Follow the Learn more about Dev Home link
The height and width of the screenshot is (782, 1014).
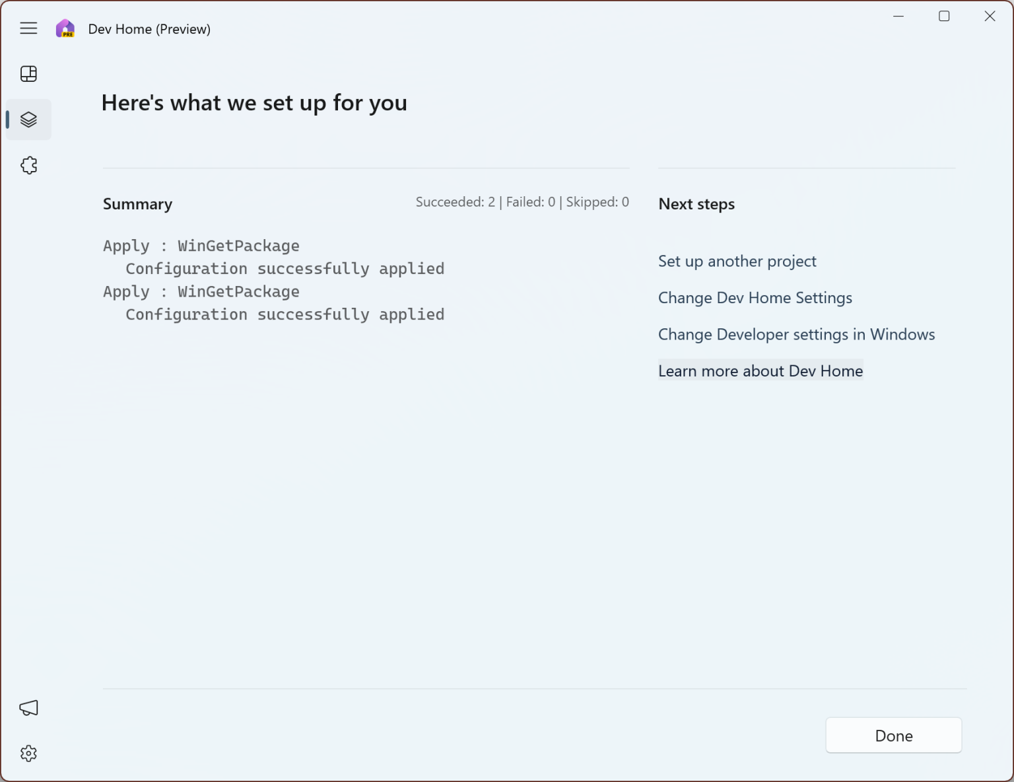[x=760, y=371]
